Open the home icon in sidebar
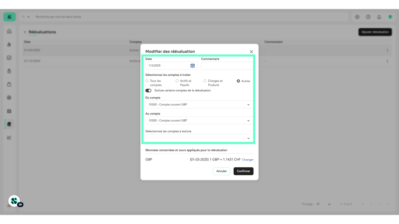 click(9, 31)
